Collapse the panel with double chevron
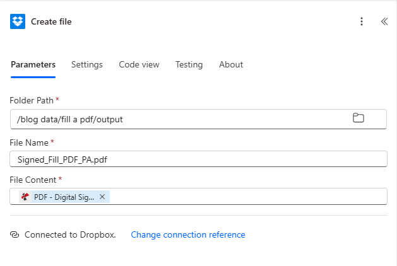The height and width of the screenshot is (266, 397). [x=384, y=21]
